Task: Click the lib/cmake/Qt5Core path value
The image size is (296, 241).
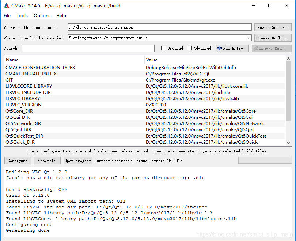Action: [x=201, y=111]
